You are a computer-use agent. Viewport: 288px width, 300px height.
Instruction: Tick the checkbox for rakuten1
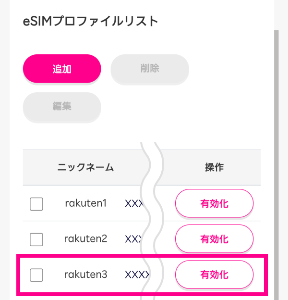tap(36, 204)
